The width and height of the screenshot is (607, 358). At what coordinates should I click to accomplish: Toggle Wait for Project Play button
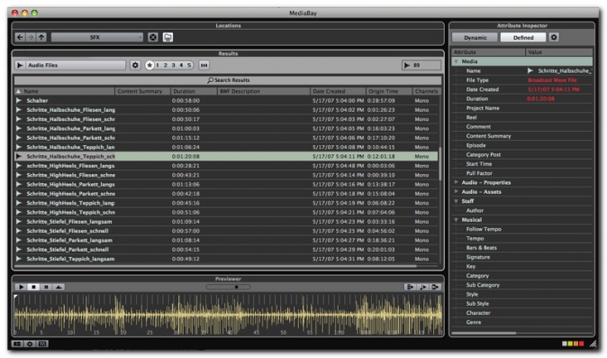coord(435,287)
